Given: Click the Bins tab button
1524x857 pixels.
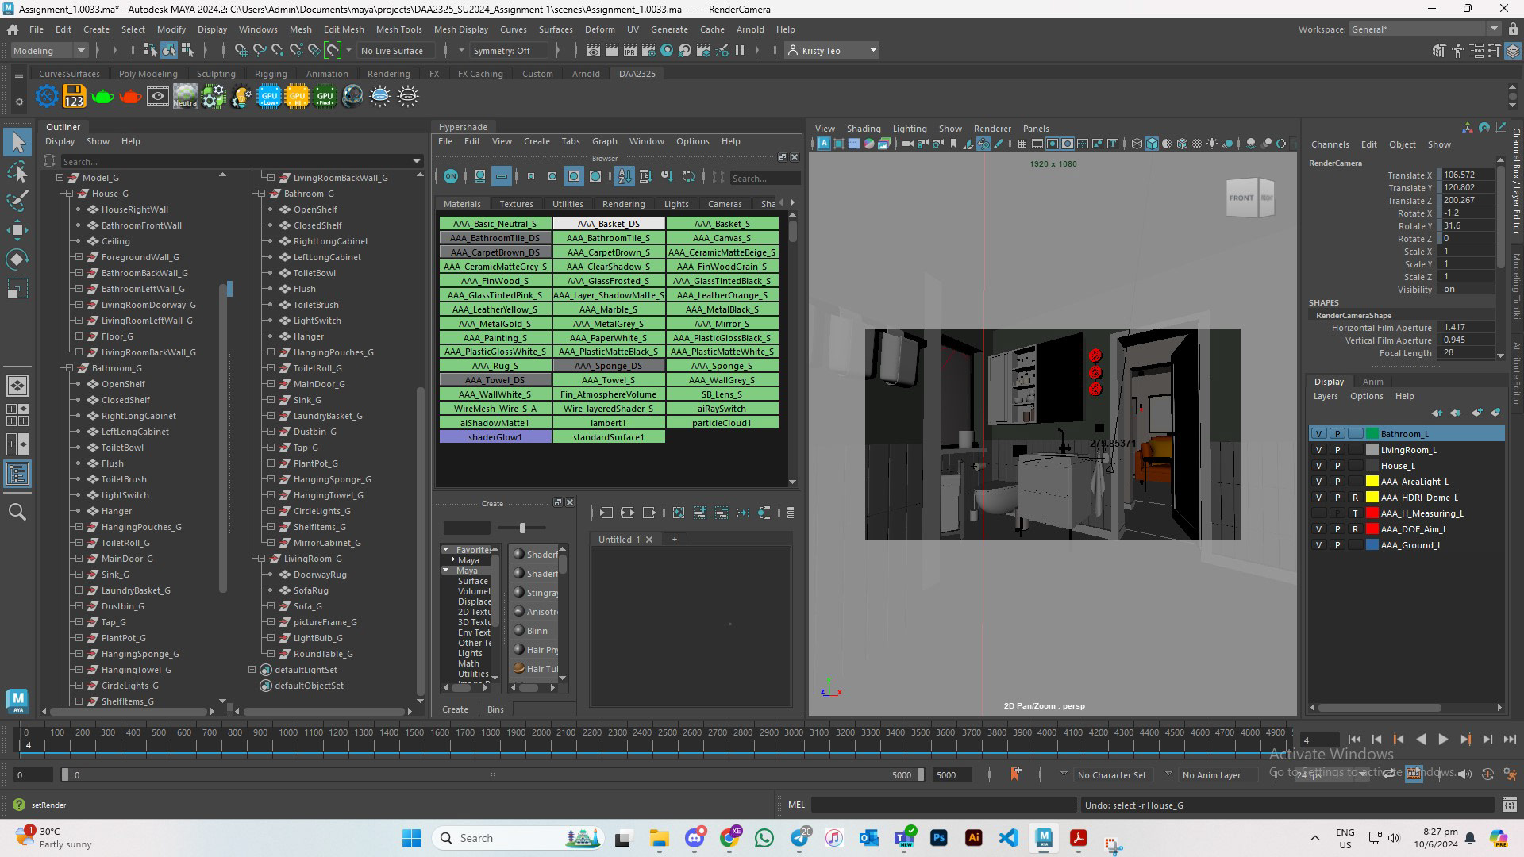Looking at the screenshot, I should click(495, 709).
